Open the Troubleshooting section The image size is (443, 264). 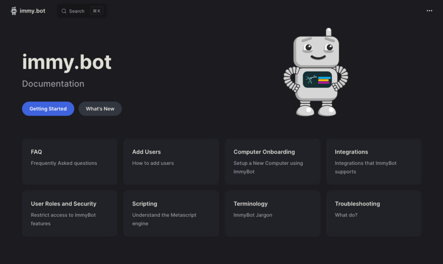[x=373, y=213]
